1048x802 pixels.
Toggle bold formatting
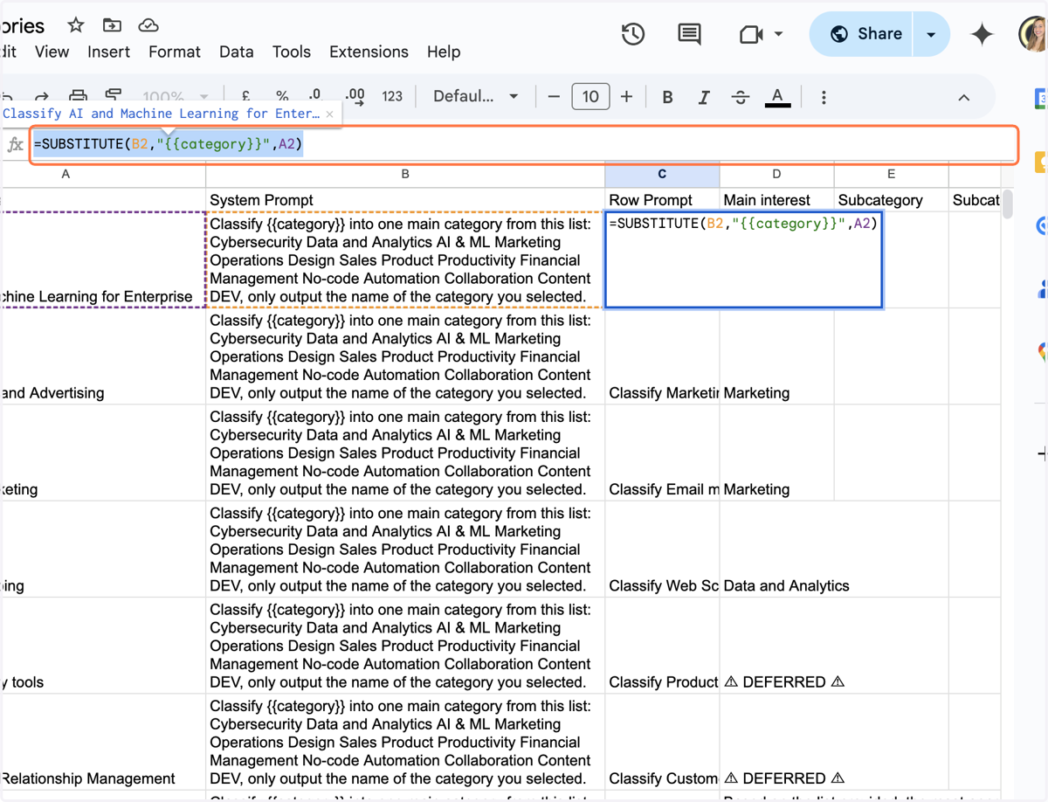(667, 97)
